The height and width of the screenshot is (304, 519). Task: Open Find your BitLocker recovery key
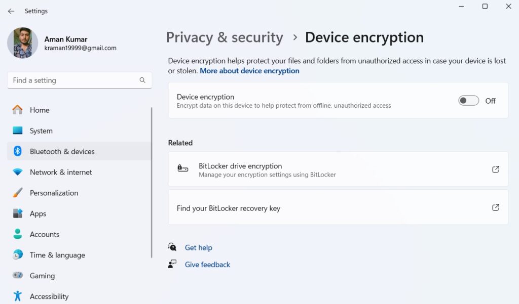tap(338, 207)
